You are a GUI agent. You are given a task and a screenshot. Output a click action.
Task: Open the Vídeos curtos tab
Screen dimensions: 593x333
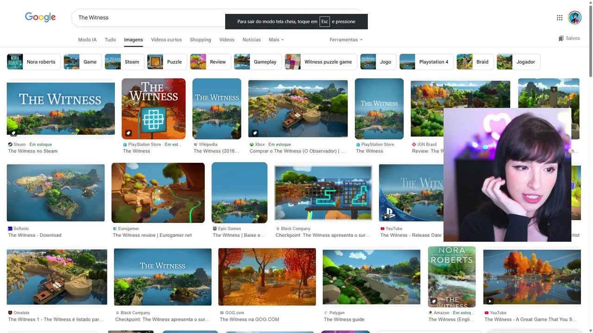(x=166, y=40)
